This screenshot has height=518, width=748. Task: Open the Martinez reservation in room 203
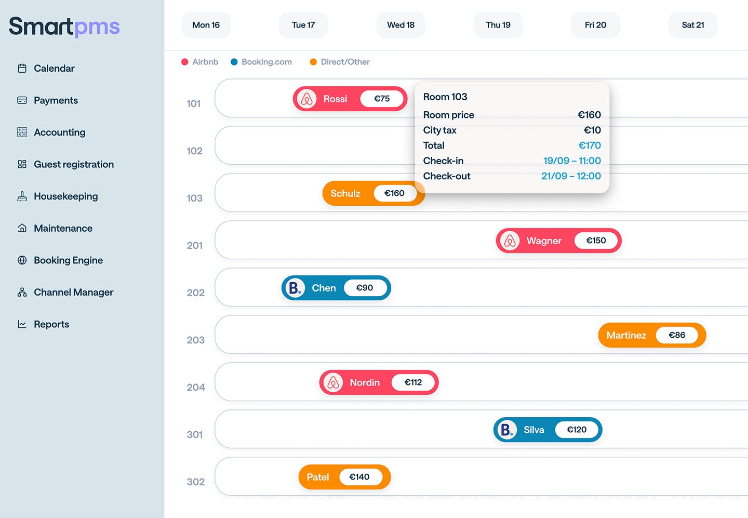[x=652, y=335]
